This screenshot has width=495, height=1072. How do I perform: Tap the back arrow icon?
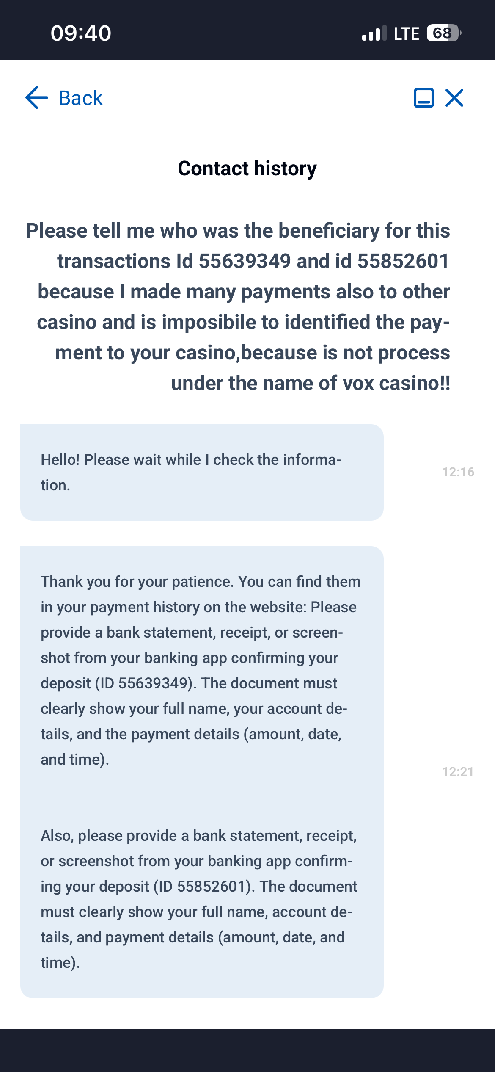[37, 98]
